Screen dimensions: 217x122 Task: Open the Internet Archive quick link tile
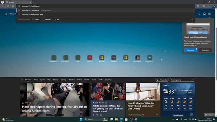point(138,59)
